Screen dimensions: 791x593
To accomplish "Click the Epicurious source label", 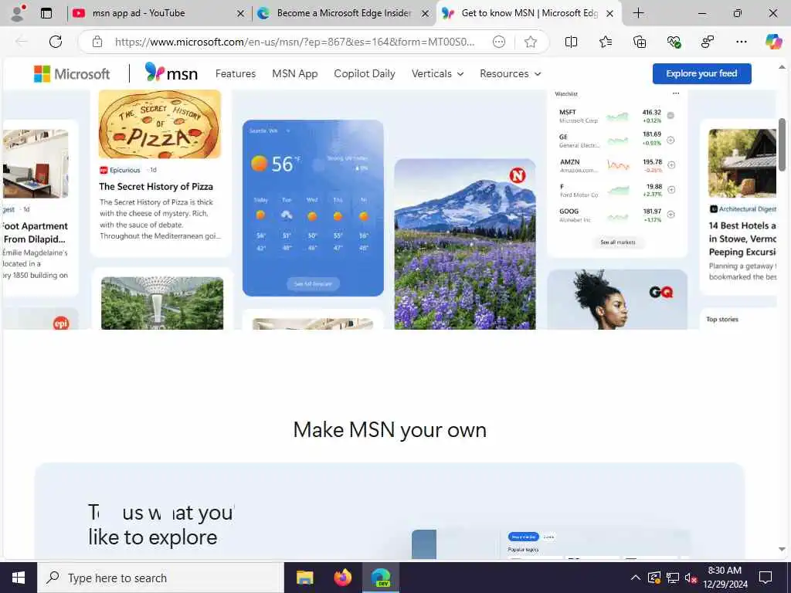I will pos(120,170).
